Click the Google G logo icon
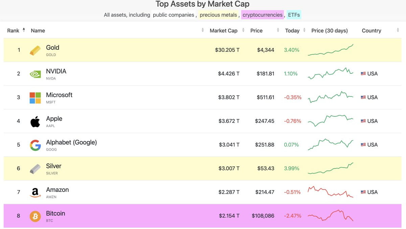Viewport: 406px width, 229px height. coord(35,145)
